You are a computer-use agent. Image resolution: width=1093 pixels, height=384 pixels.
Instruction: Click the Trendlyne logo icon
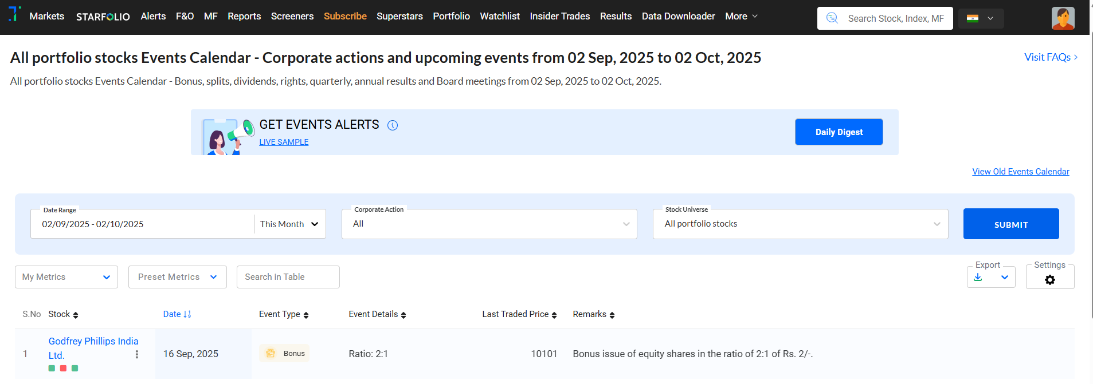pos(14,14)
